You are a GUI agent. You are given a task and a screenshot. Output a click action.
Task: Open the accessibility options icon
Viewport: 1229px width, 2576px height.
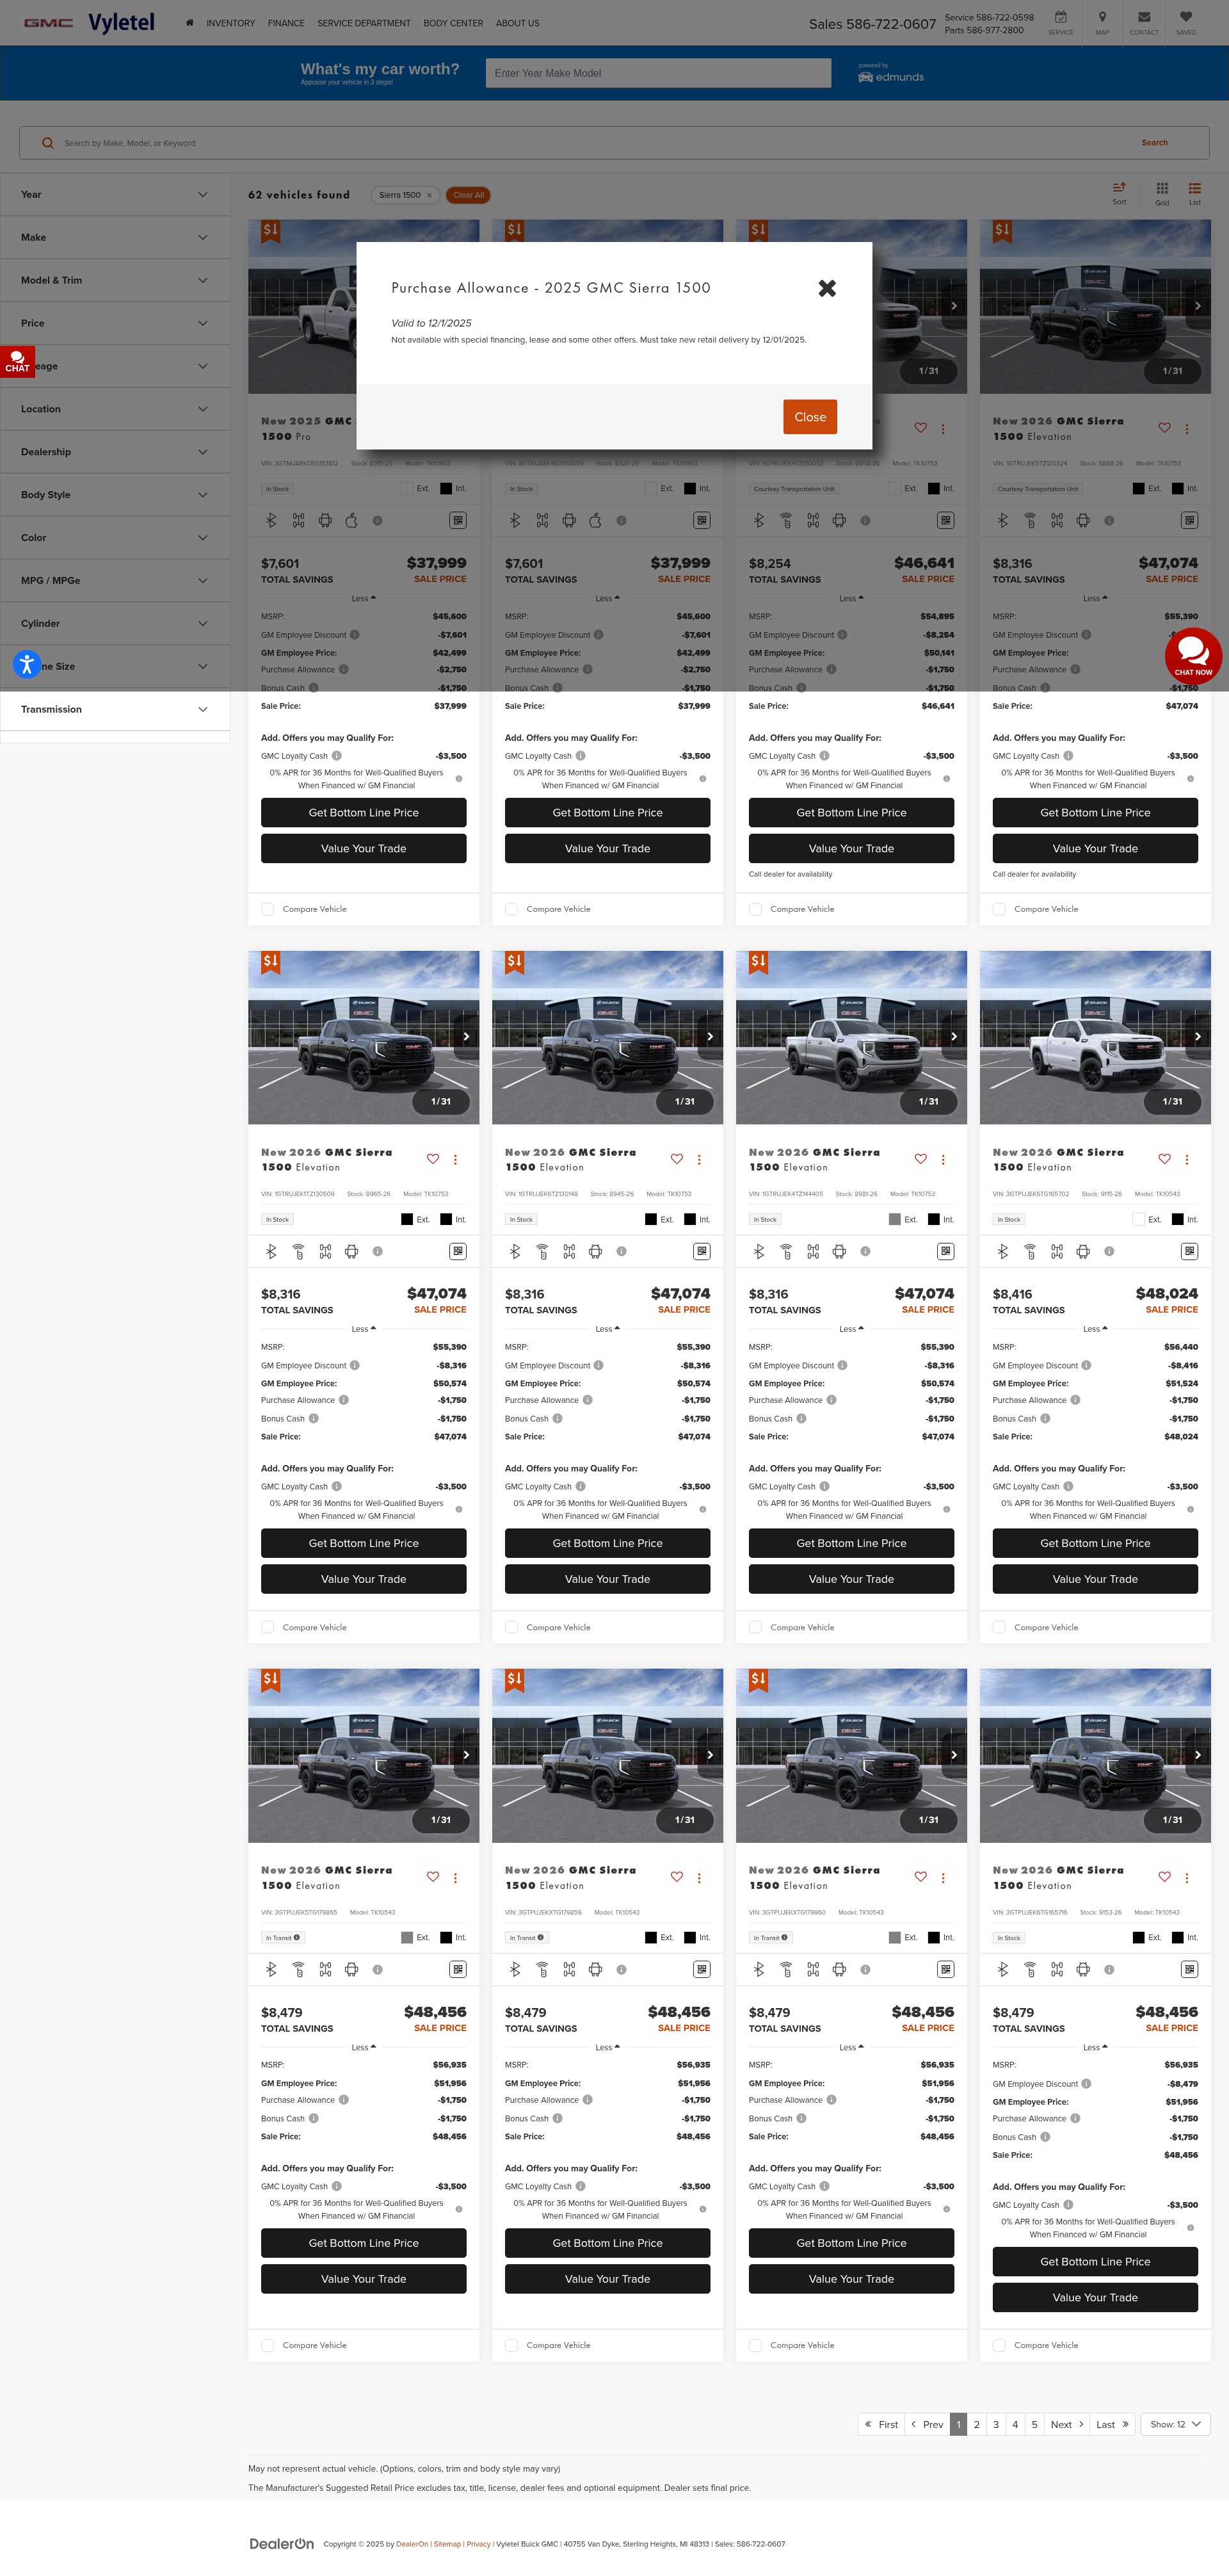click(x=27, y=664)
